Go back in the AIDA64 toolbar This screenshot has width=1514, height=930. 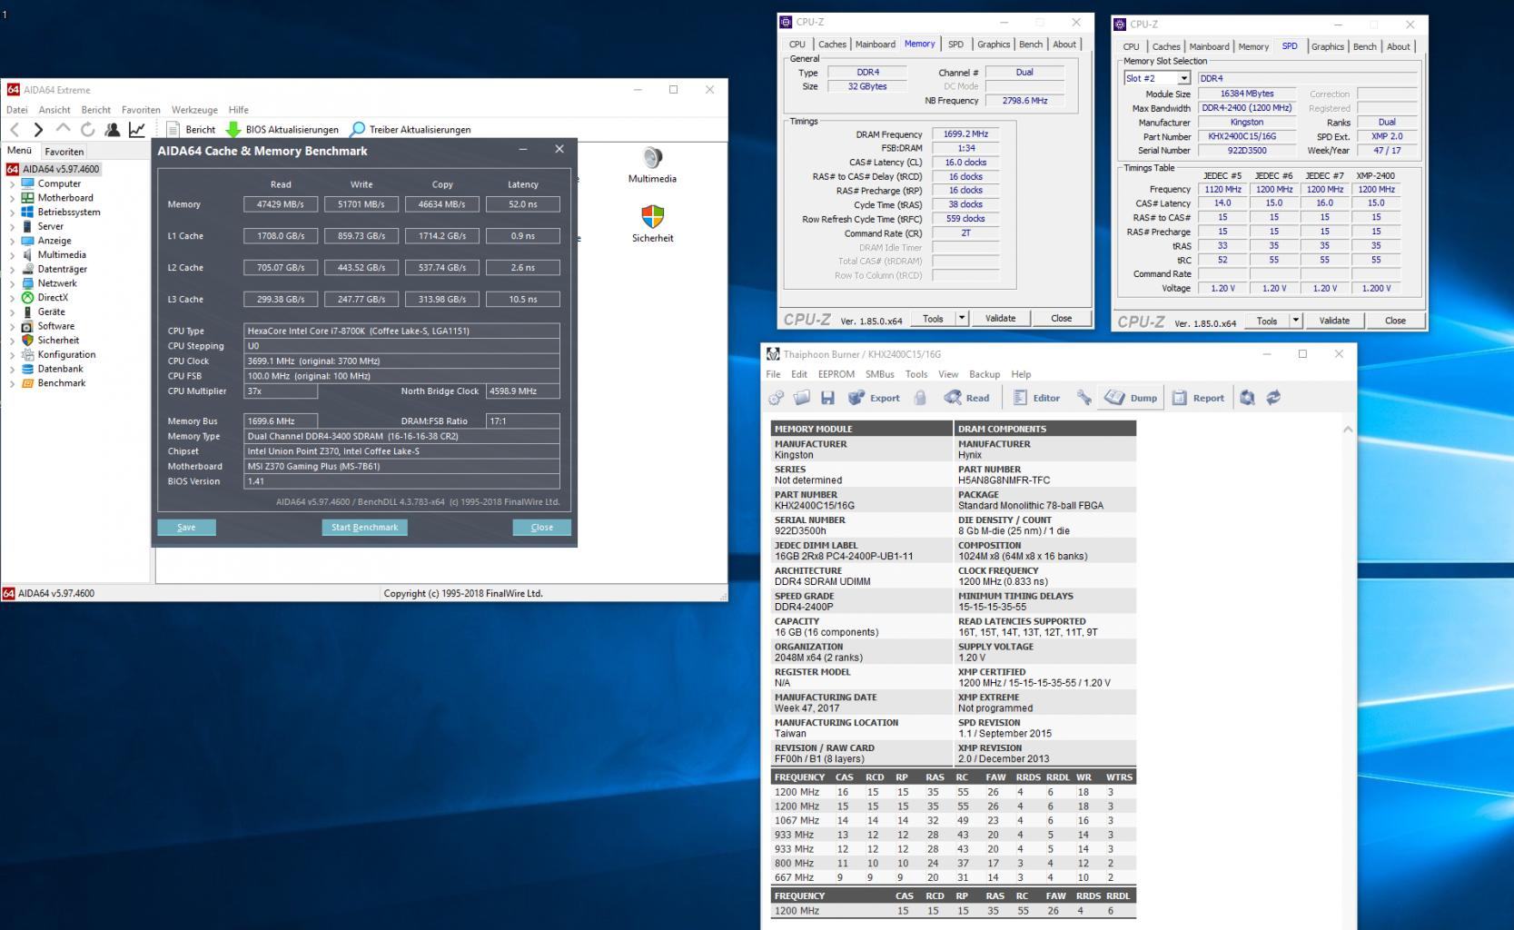tap(15, 130)
